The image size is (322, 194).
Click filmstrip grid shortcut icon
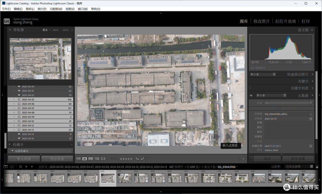(x=20, y=167)
